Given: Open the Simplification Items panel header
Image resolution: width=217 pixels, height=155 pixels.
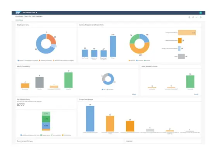Looking at the screenshot, I should (x=23, y=25).
